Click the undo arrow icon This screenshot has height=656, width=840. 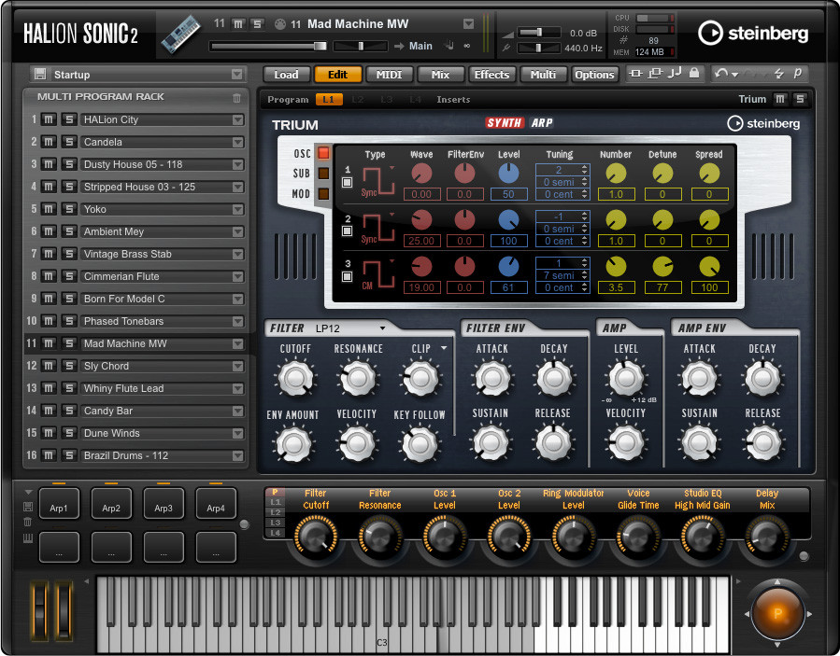pos(720,74)
